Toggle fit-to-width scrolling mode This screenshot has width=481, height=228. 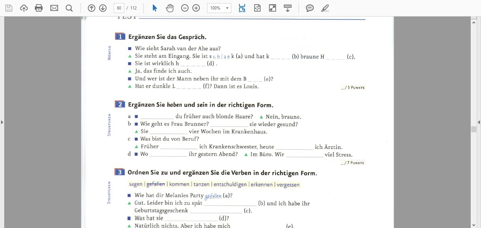click(x=242, y=8)
